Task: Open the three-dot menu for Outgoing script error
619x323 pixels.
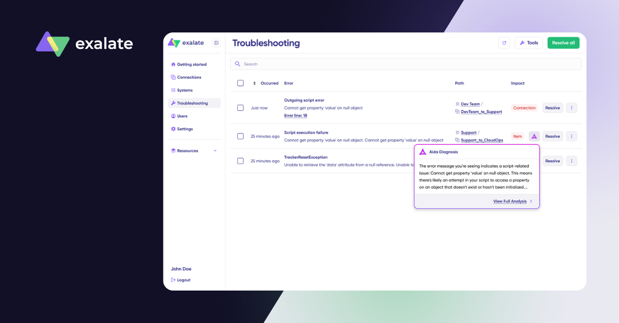Action: coord(572,108)
